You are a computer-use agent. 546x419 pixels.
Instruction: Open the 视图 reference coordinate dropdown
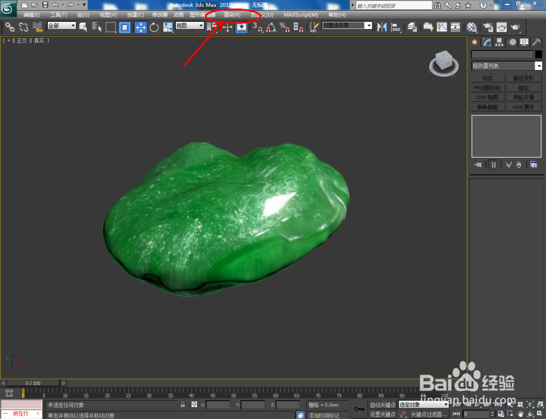pyautogui.click(x=189, y=26)
